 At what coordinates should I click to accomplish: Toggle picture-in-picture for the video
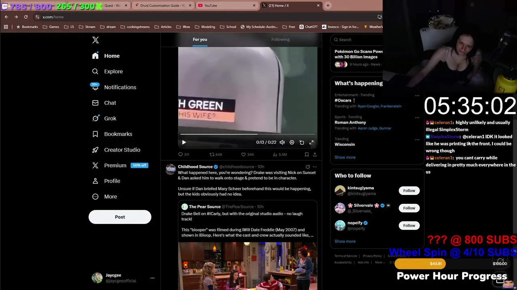coord(302,142)
